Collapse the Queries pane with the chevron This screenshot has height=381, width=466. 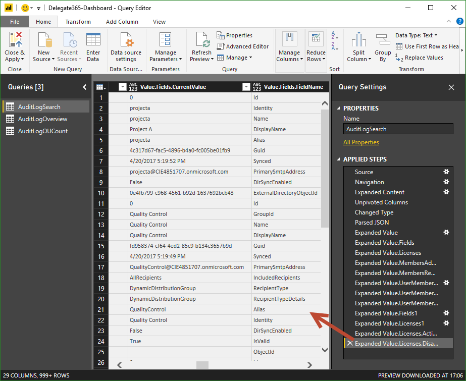click(x=84, y=87)
